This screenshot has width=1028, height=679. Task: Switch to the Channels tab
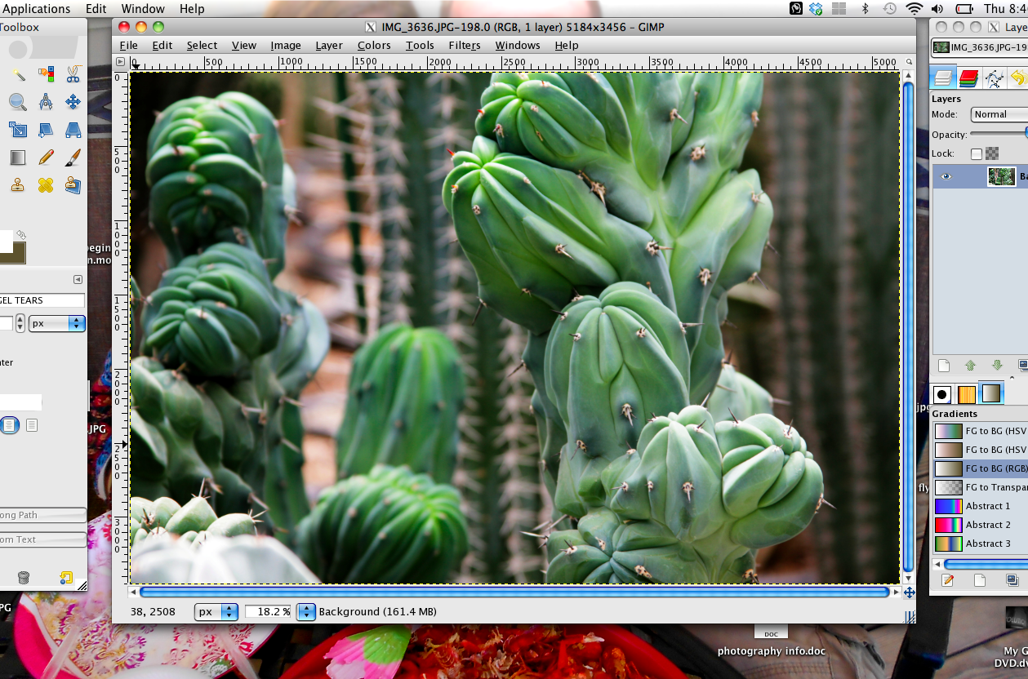[968, 78]
